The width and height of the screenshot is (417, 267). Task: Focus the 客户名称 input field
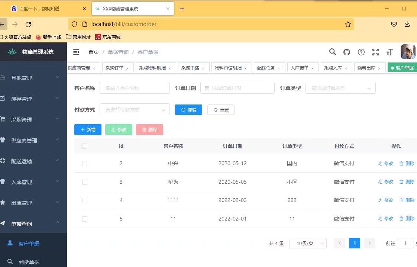point(135,88)
